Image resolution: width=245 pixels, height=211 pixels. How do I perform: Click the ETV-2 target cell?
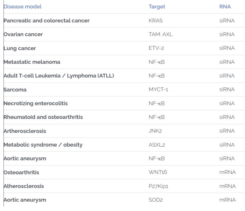pos(156,48)
